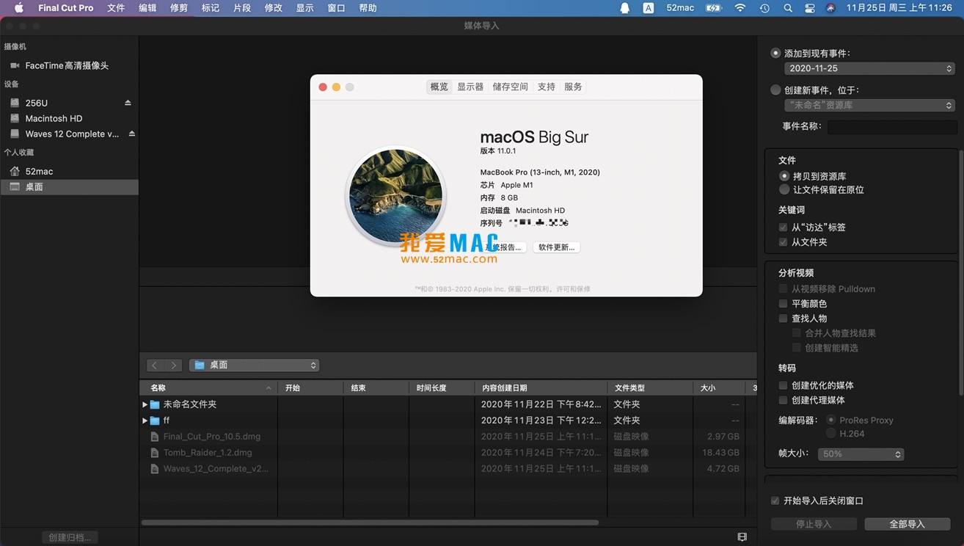Choose 让文件保留在原位 radio option
The image size is (964, 546).
[784, 189]
